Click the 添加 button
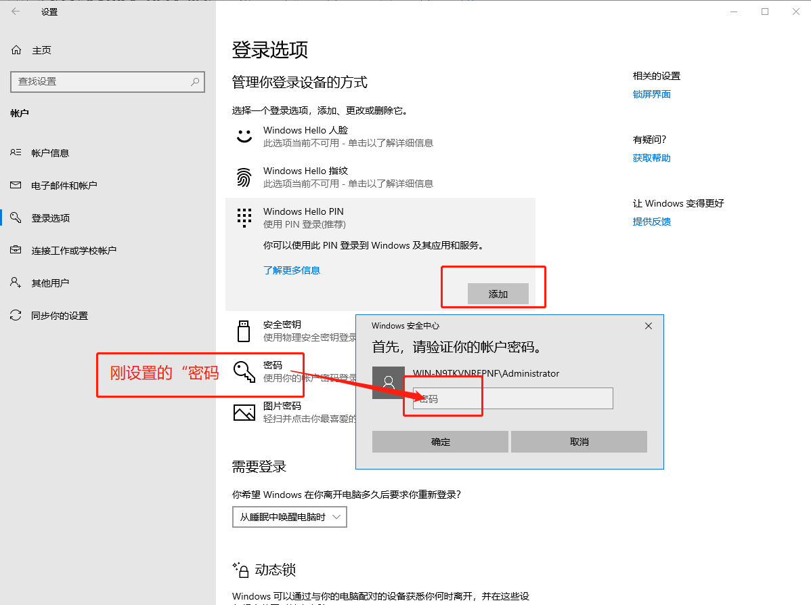811x605 pixels. (500, 293)
